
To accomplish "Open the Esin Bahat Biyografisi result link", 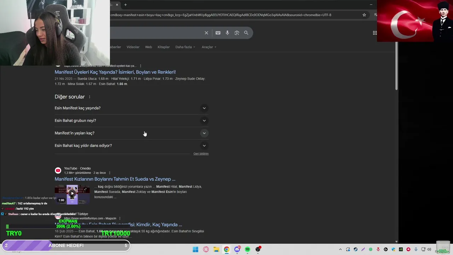I will tap(119, 225).
